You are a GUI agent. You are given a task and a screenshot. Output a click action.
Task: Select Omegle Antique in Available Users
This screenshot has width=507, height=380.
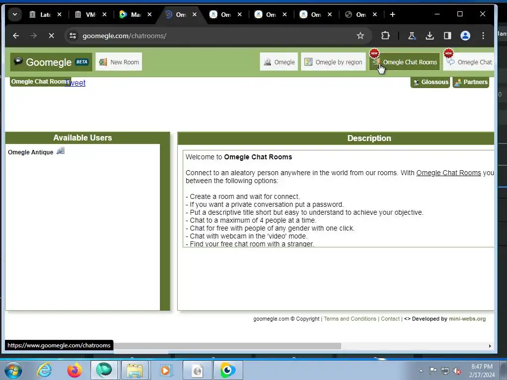point(31,152)
